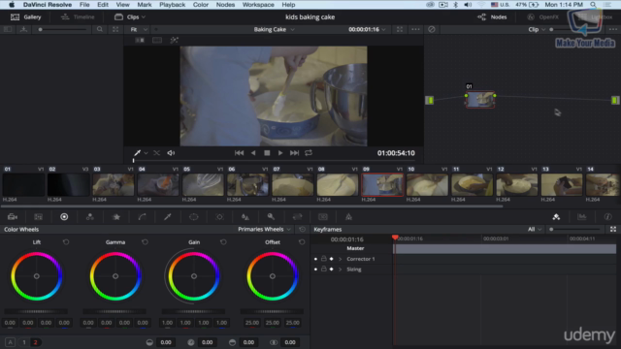621x349 pixels.
Task: Select node 01 in node editor
Action: point(480,100)
